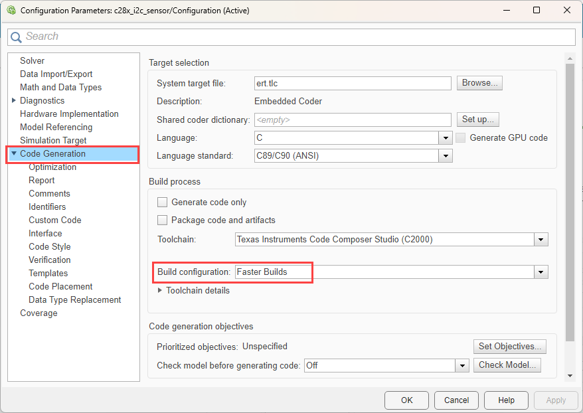Image resolution: width=583 pixels, height=413 pixels.
Task: Enable Generate code only checkbox
Action: (x=162, y=203)
